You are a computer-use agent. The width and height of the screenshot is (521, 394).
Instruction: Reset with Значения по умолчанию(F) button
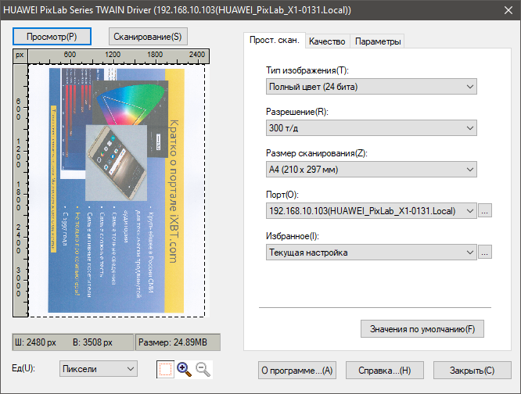click(x=422, y=329)
